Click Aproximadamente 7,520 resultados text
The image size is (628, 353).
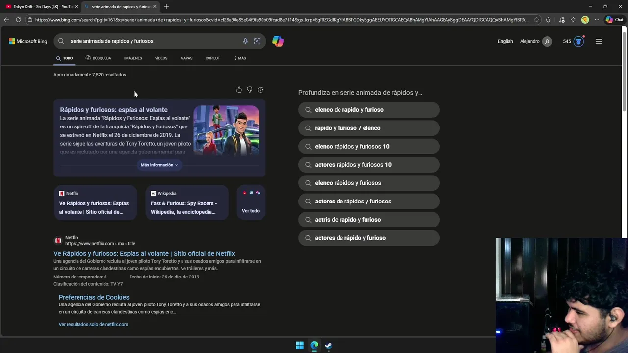coord(90,75)
